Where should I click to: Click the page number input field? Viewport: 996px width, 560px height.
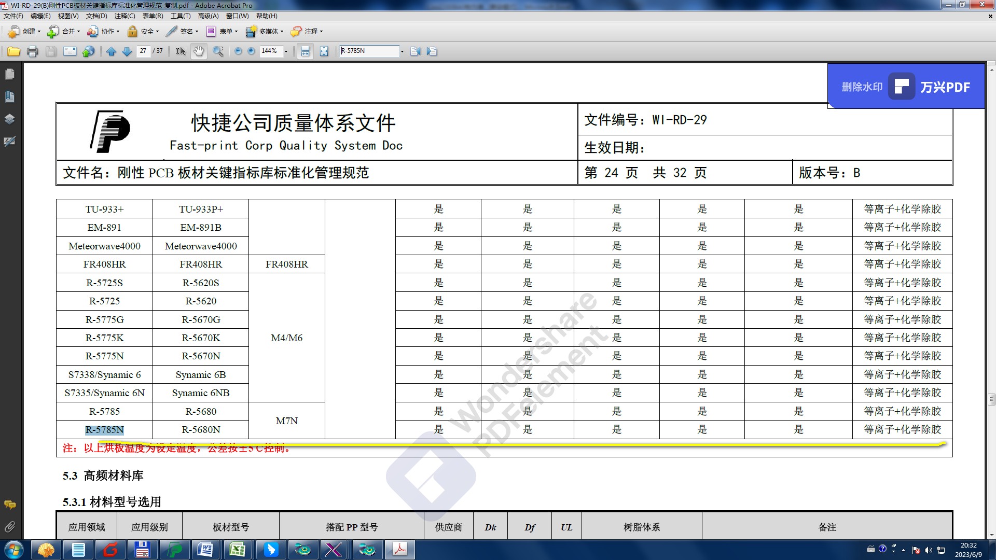tap(143, 51)
